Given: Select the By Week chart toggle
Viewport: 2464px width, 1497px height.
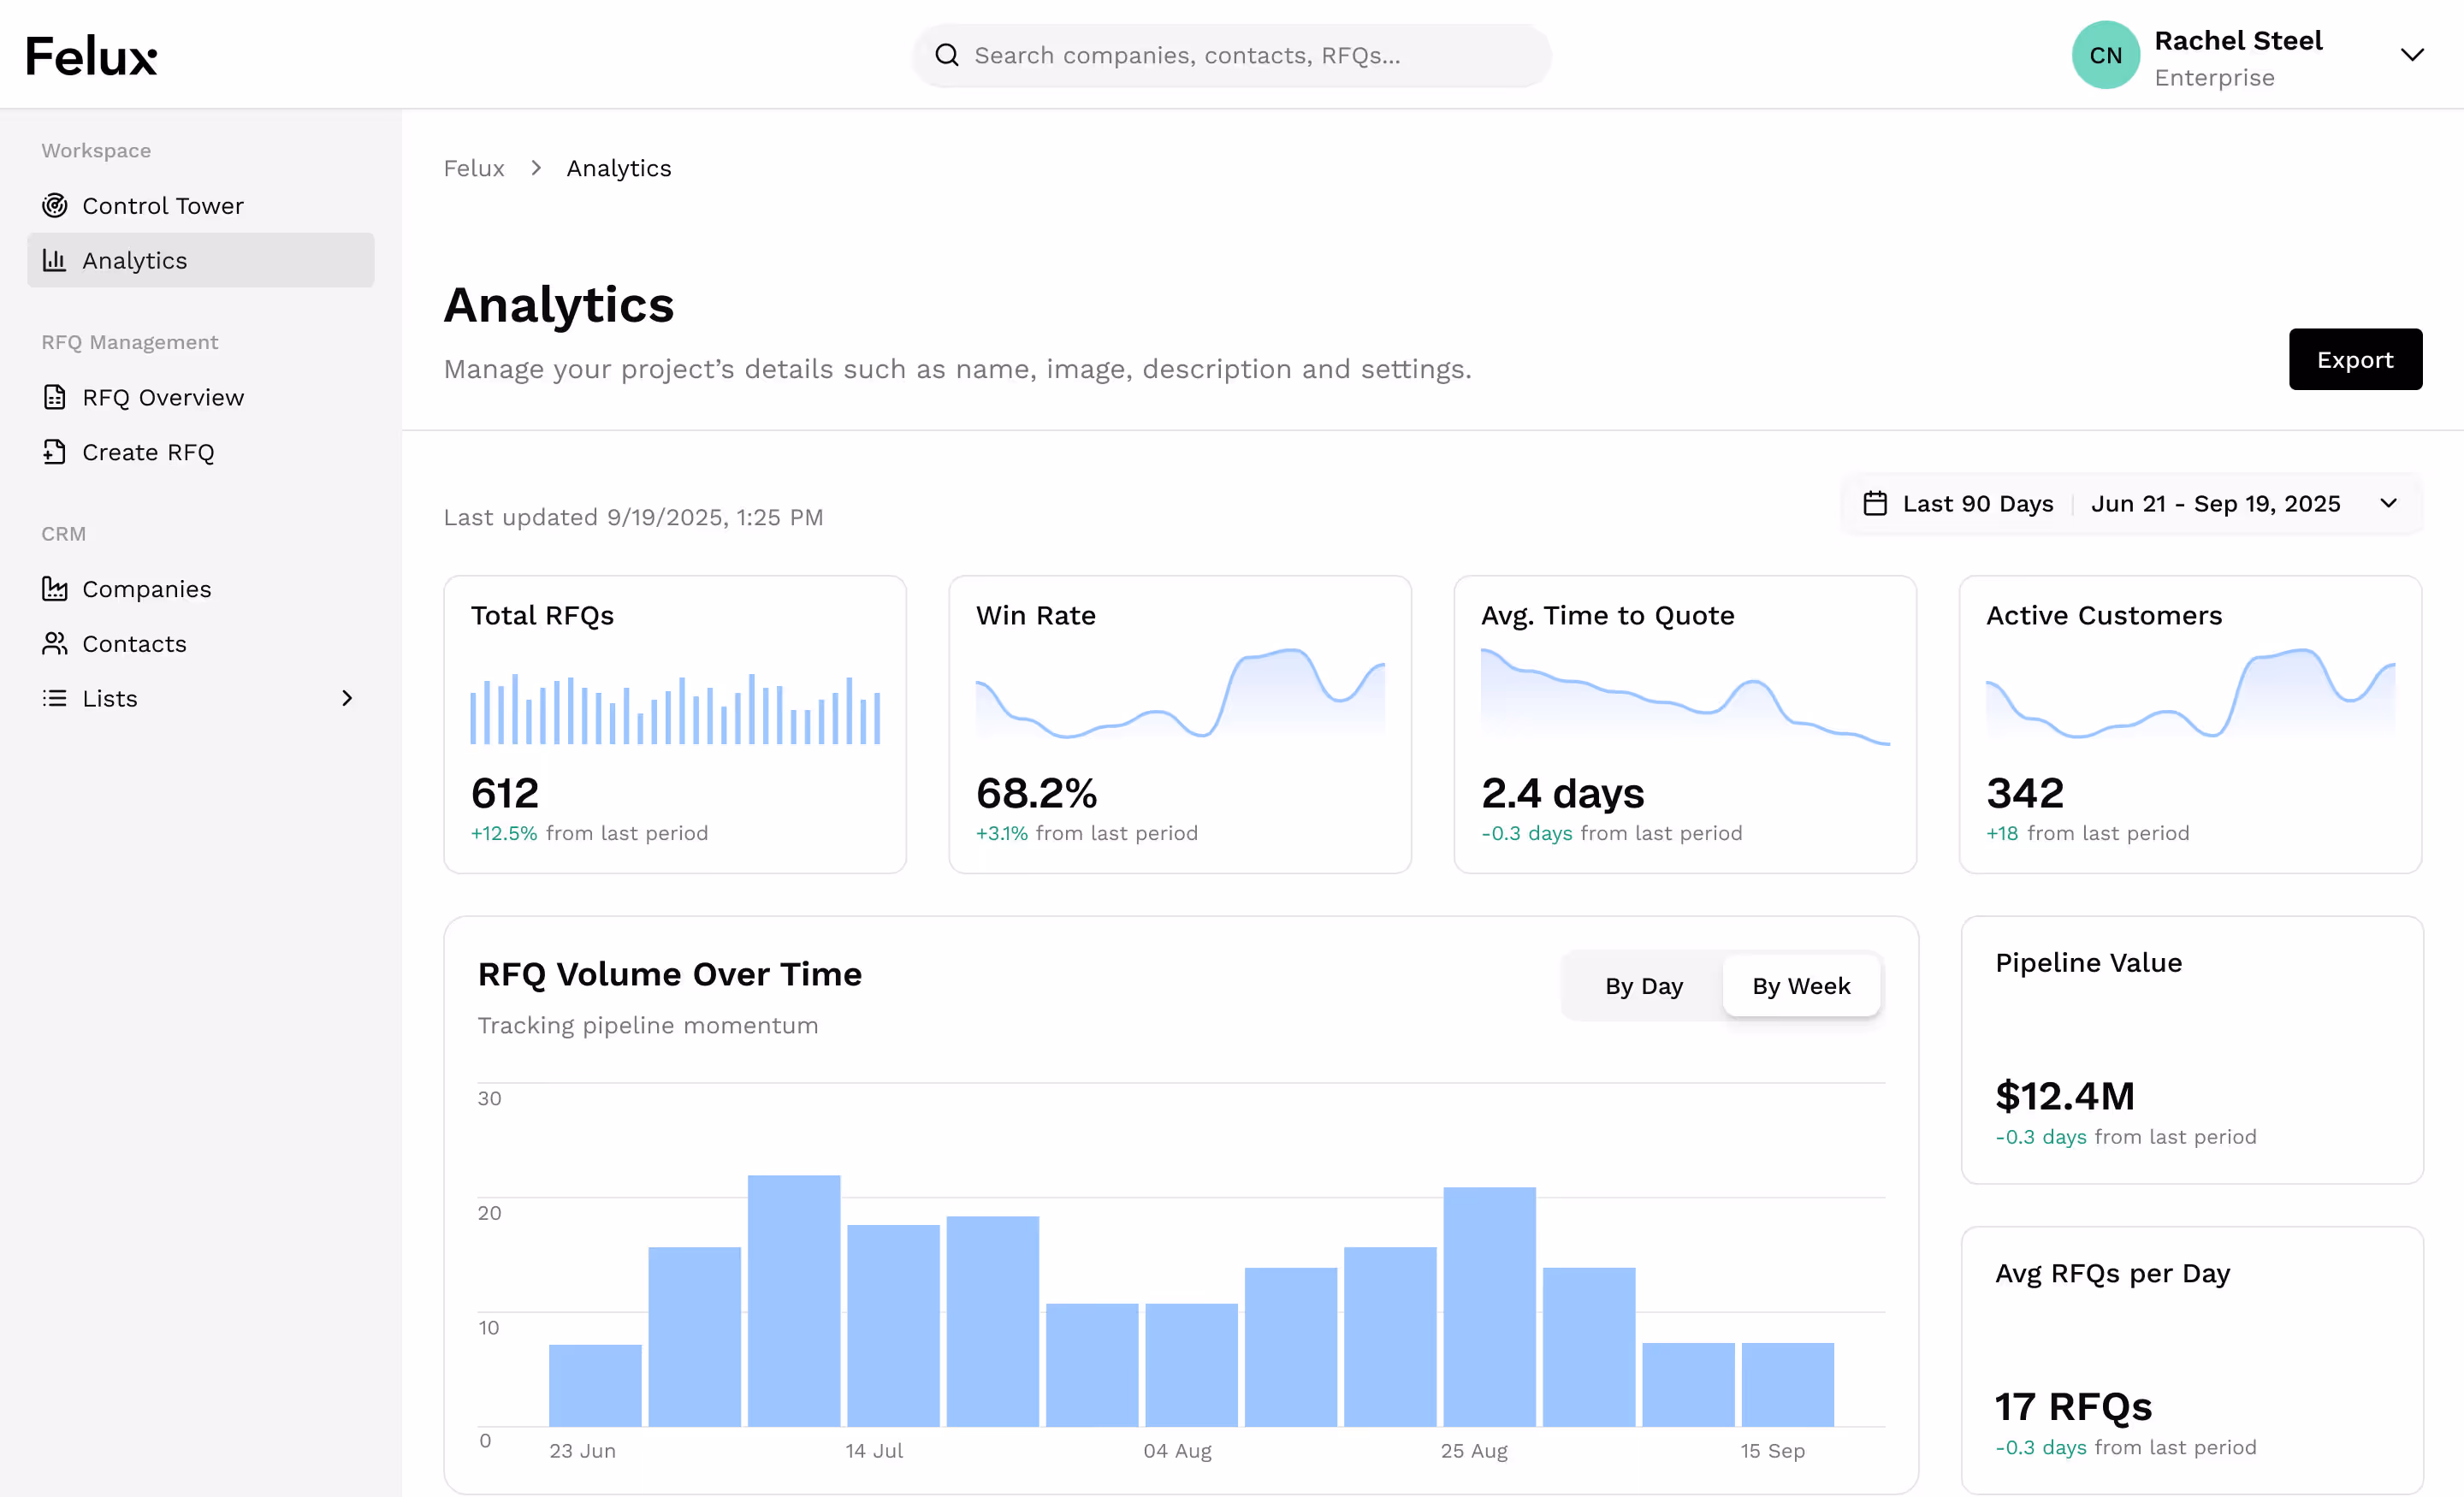Looking at the screenshot, I should click(x=1800, y=986).
